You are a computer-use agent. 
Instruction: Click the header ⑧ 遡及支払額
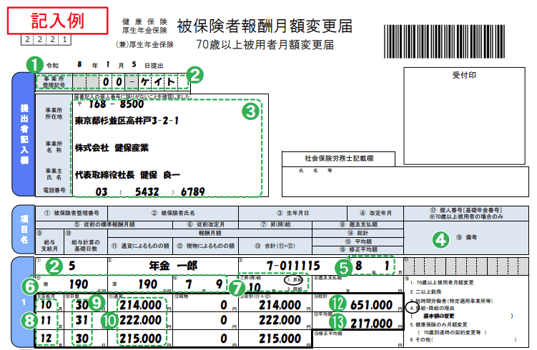tap(358, 225)
